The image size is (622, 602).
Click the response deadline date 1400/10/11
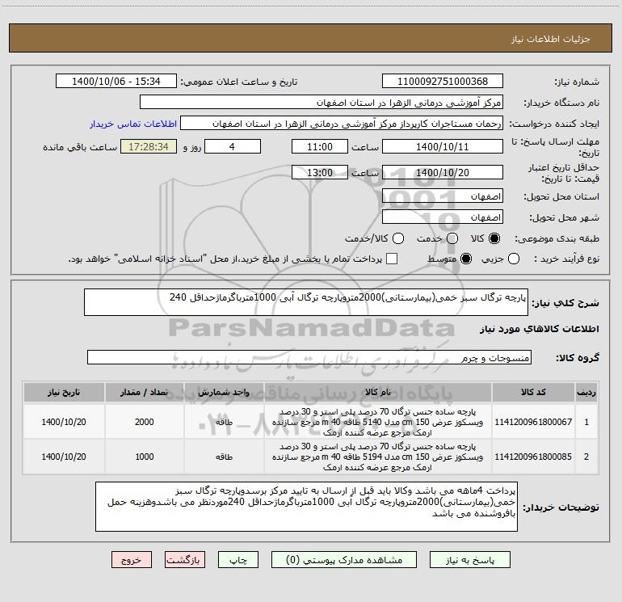click(x=443, y=147)
